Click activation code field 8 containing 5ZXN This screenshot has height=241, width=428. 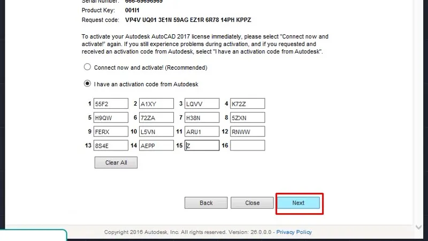point(247,118)
